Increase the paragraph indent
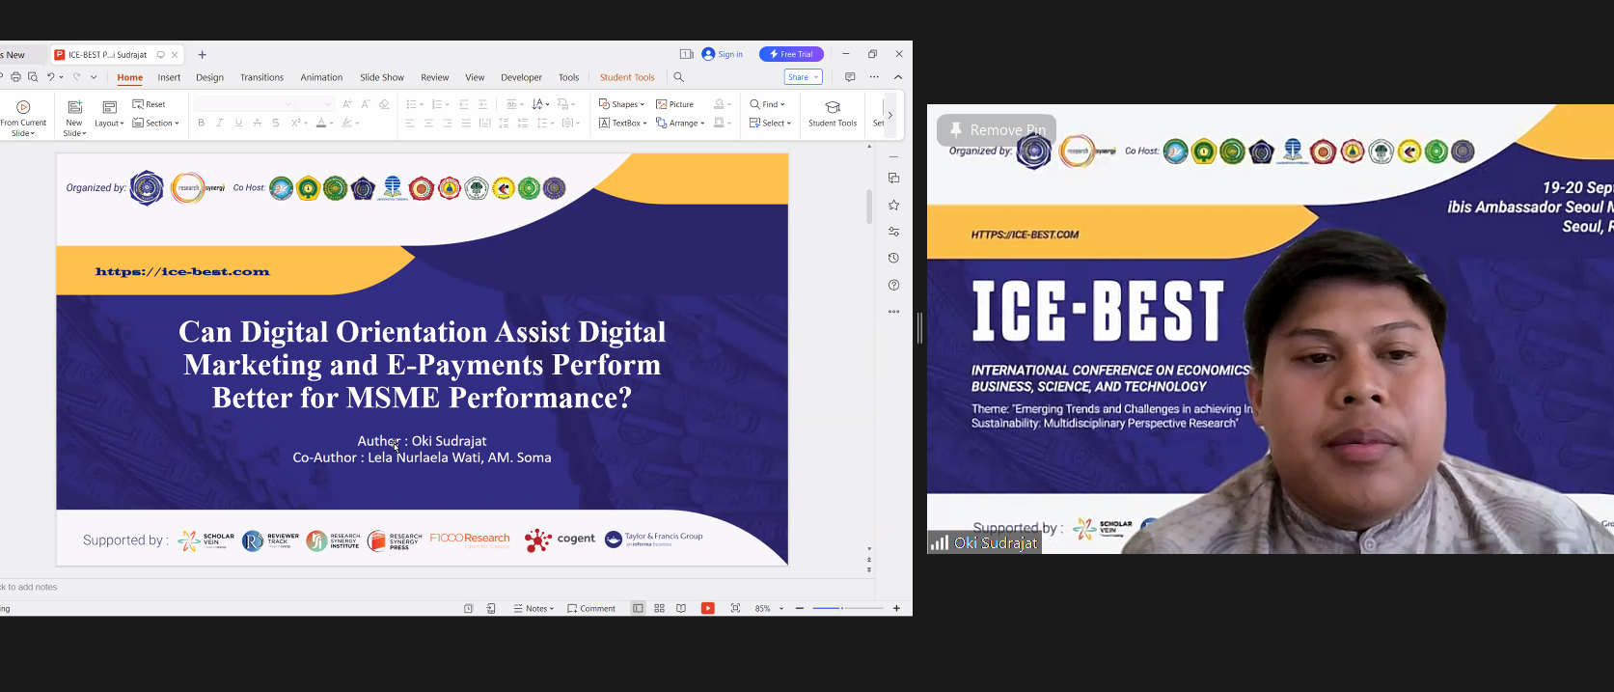1614x692 pixels. coord(483,104)
